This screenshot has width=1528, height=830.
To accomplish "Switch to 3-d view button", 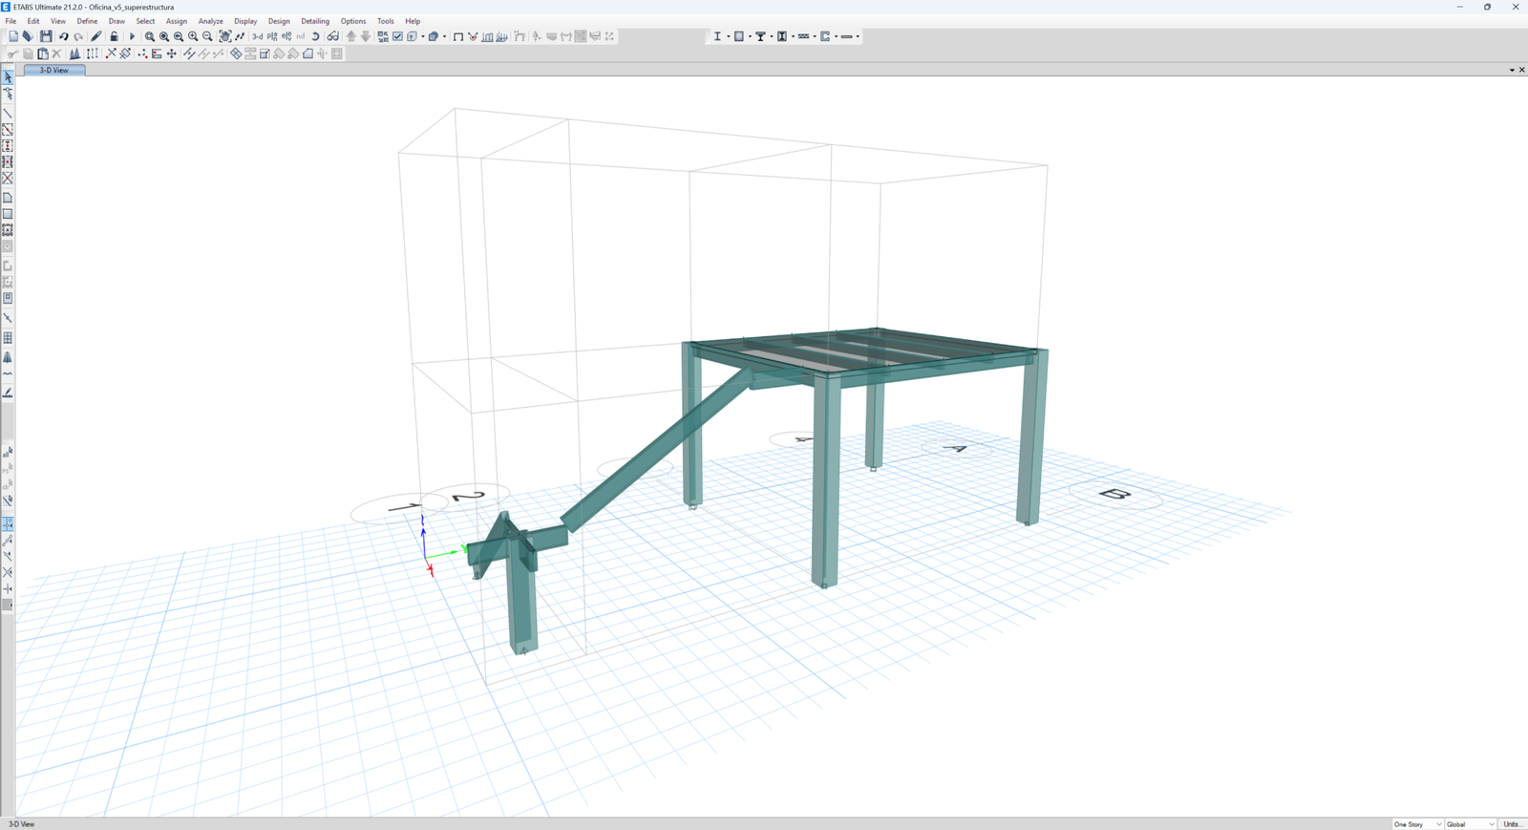I will click(258, 36).
